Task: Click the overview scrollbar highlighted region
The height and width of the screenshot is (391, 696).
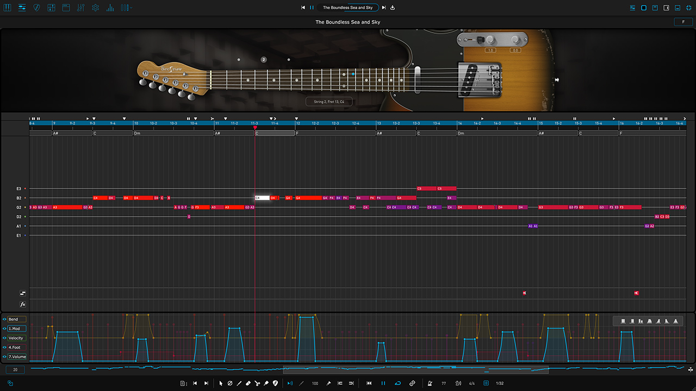Action: tap(415, 370)
